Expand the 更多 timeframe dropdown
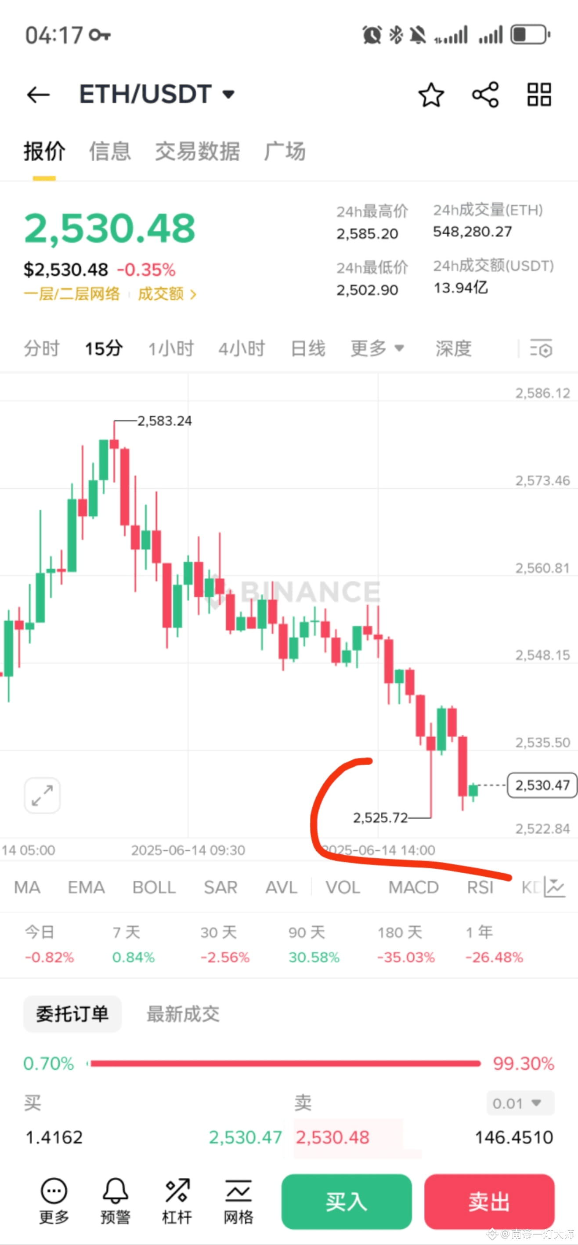578x1245 pixels. (x=377, y=348)
